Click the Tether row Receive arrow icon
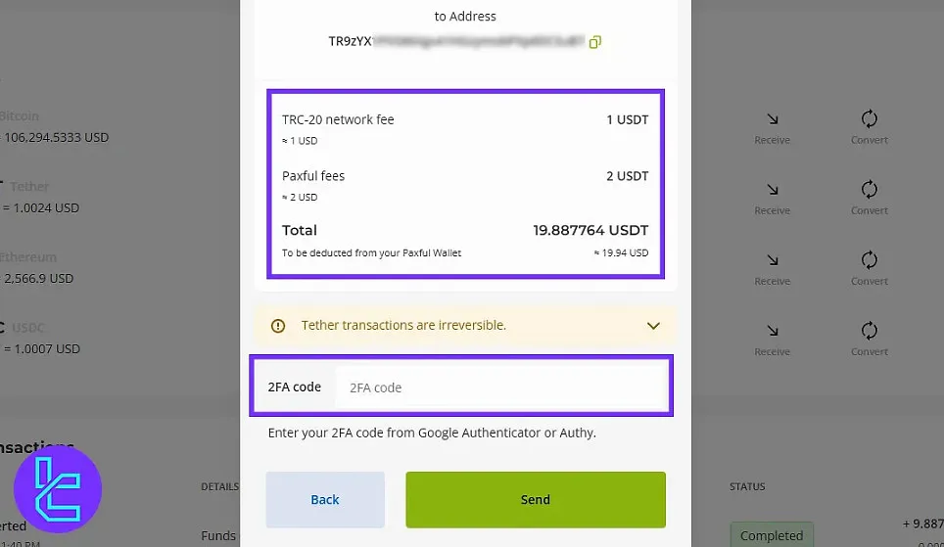 click(x=773, y=190)
